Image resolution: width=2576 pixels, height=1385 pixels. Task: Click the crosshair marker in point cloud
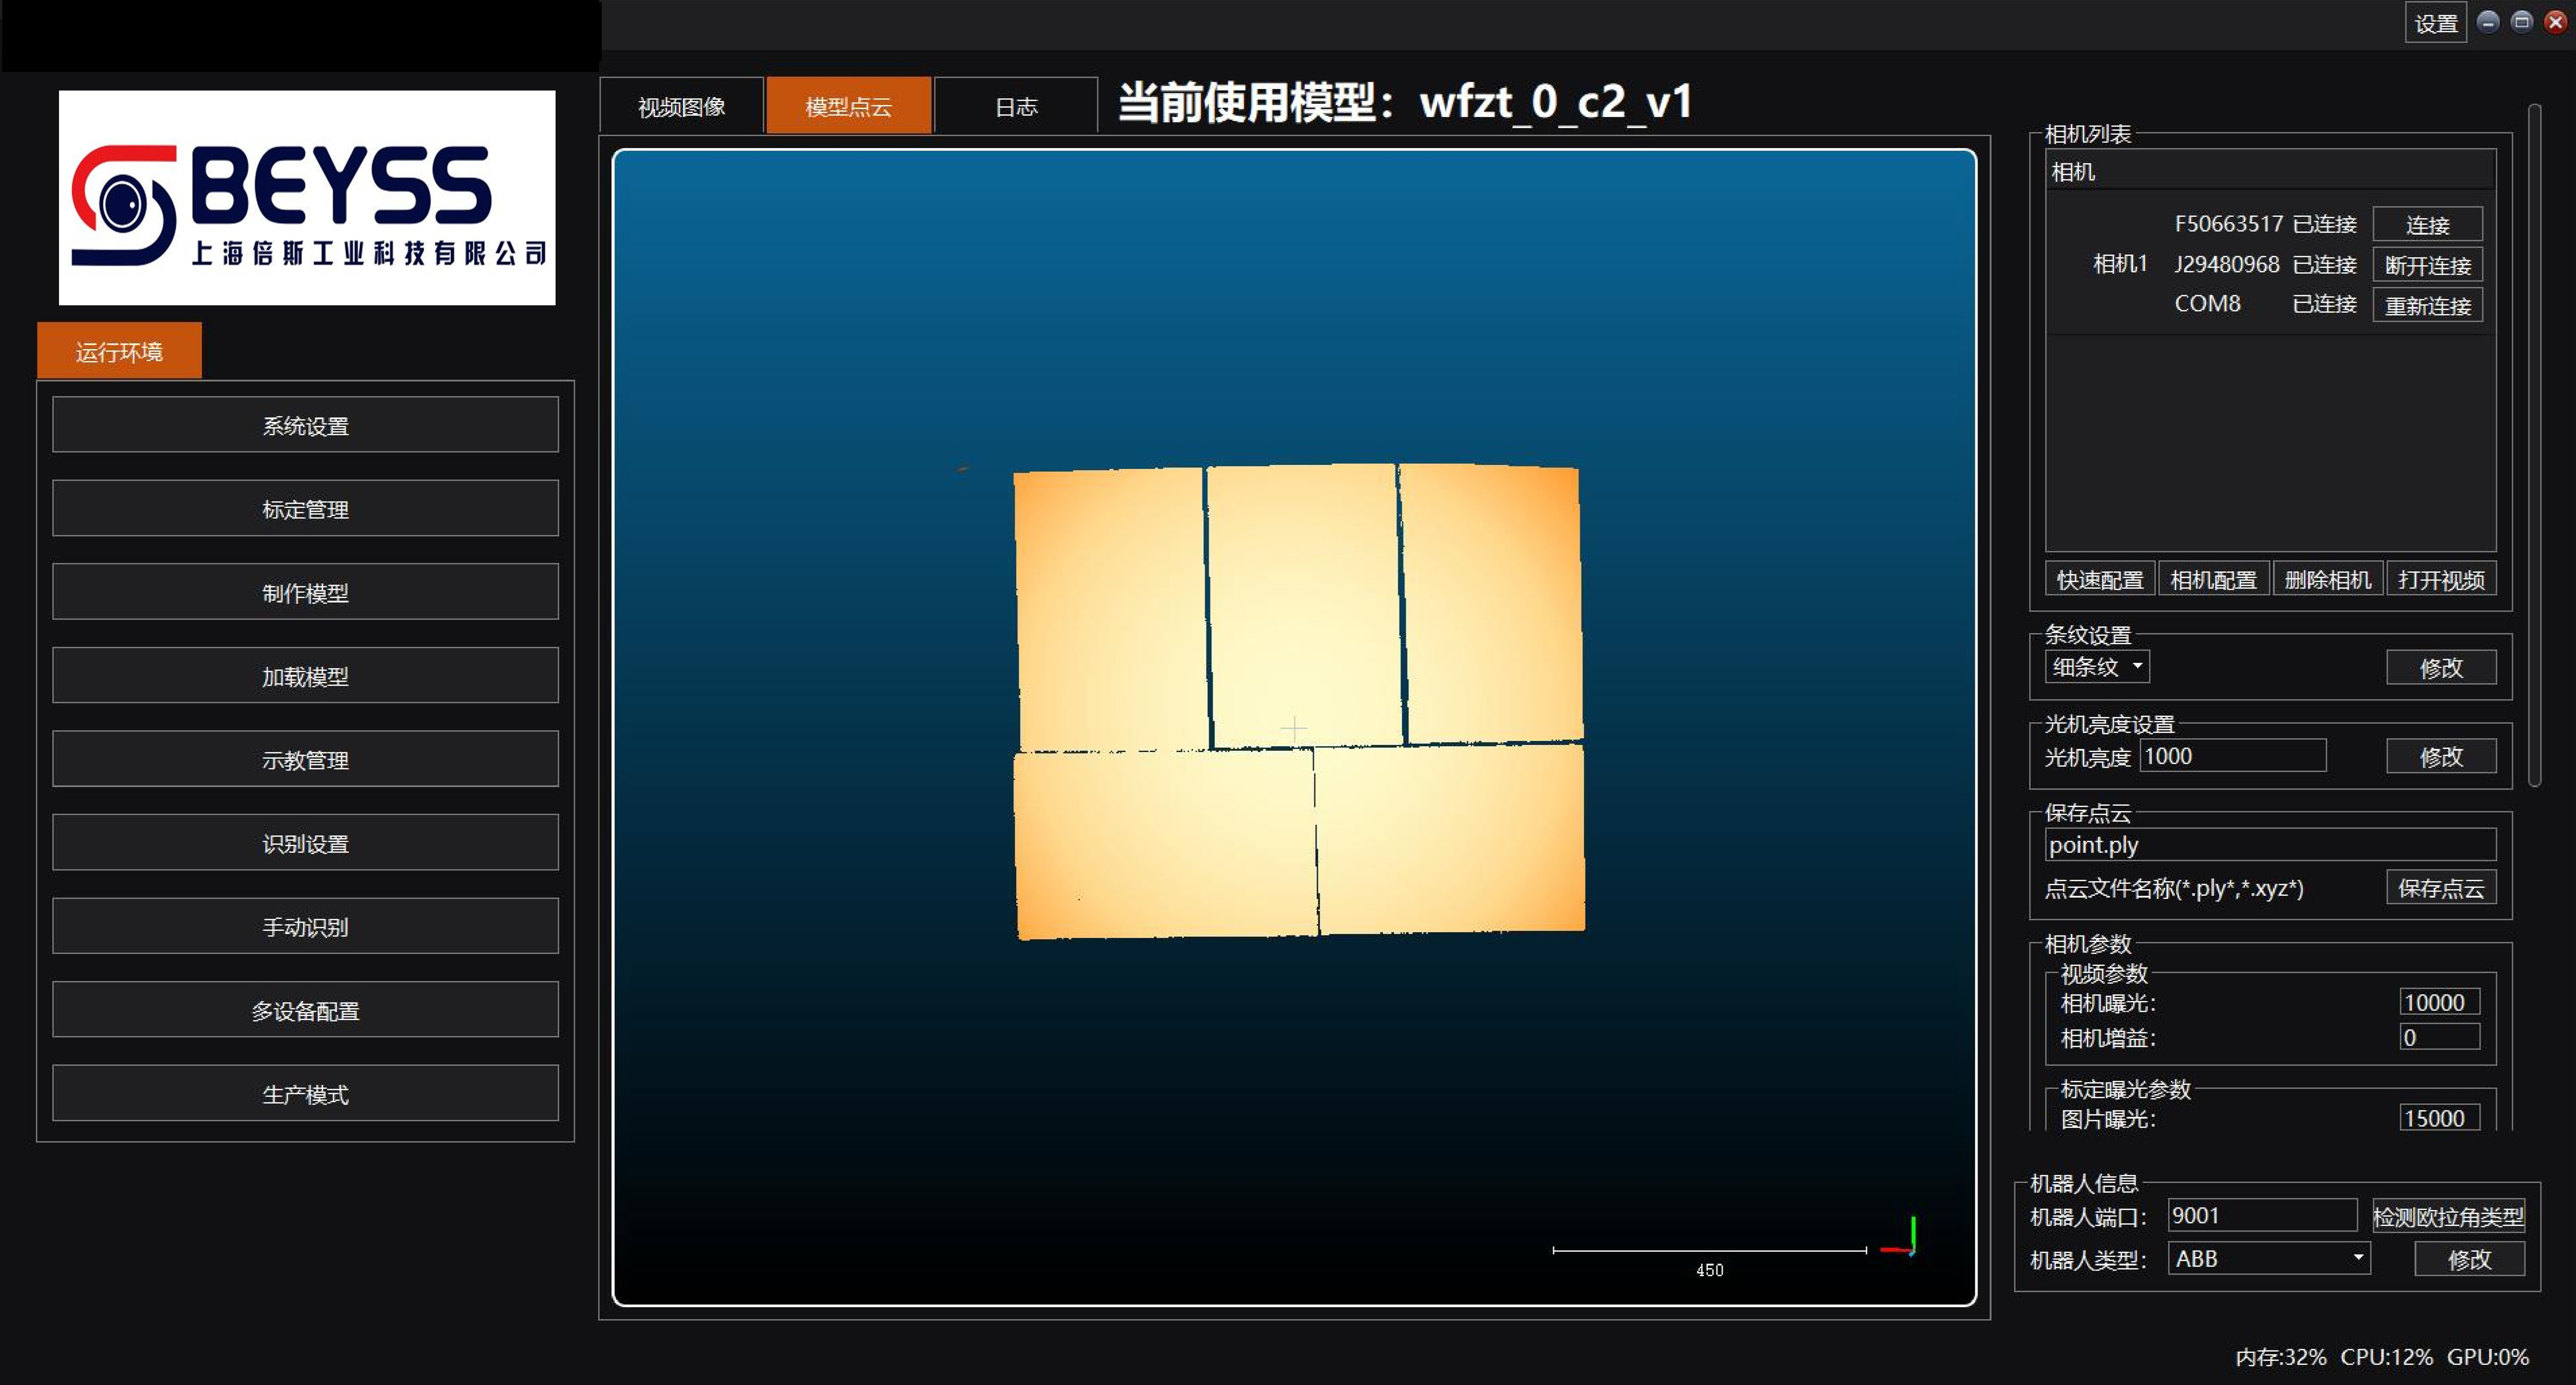point(1294,729)
